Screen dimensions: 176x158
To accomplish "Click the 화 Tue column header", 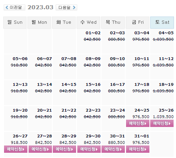I will [64, 23].
